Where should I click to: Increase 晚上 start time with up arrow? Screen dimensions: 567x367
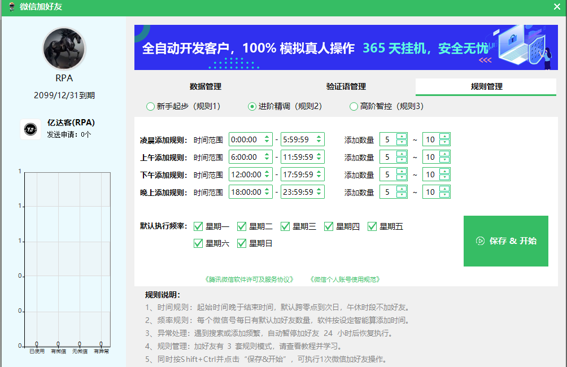267,189
